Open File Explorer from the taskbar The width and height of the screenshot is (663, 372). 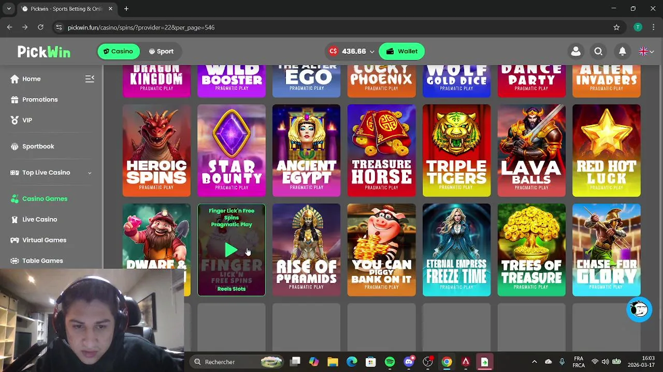(333, 362)
